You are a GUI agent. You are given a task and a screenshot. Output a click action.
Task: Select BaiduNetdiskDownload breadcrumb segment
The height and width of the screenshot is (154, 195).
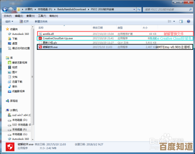(71, 9)
